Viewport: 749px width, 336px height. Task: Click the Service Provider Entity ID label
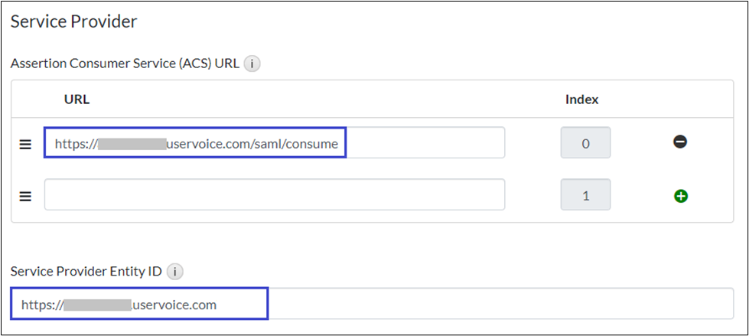[86, 271]
